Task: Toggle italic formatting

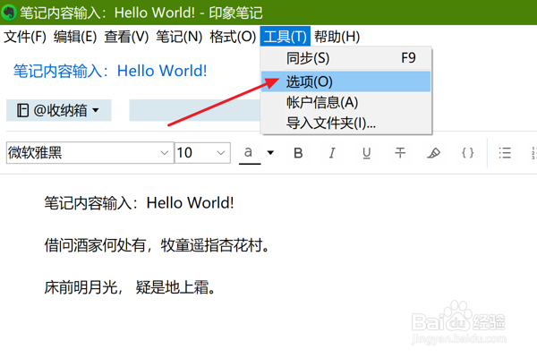Action: [x=332, y=153]
